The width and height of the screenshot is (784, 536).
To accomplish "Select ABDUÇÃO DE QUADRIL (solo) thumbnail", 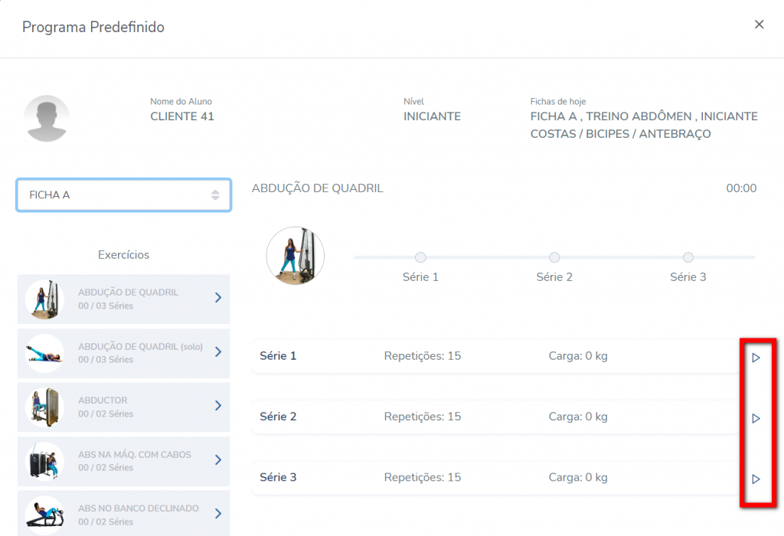I will (44, 353).
